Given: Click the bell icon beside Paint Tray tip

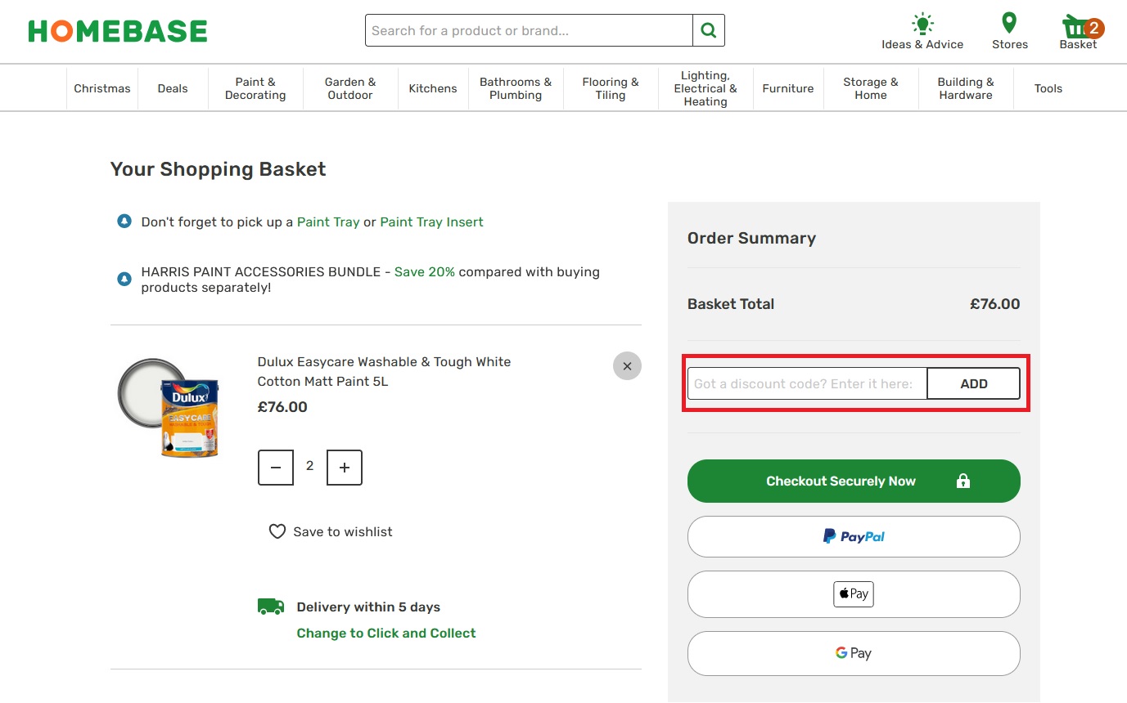Looking at the screenshot, I should 124,222.
